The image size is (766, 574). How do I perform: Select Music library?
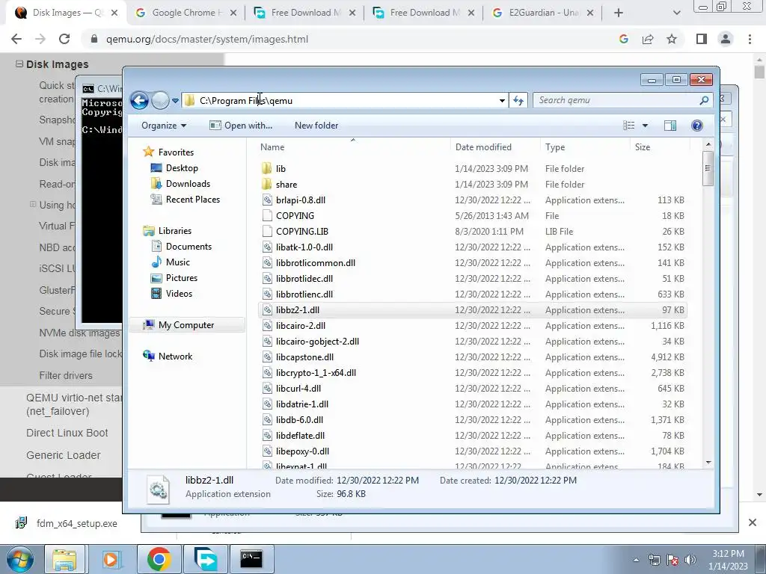(x=178, y=262)
